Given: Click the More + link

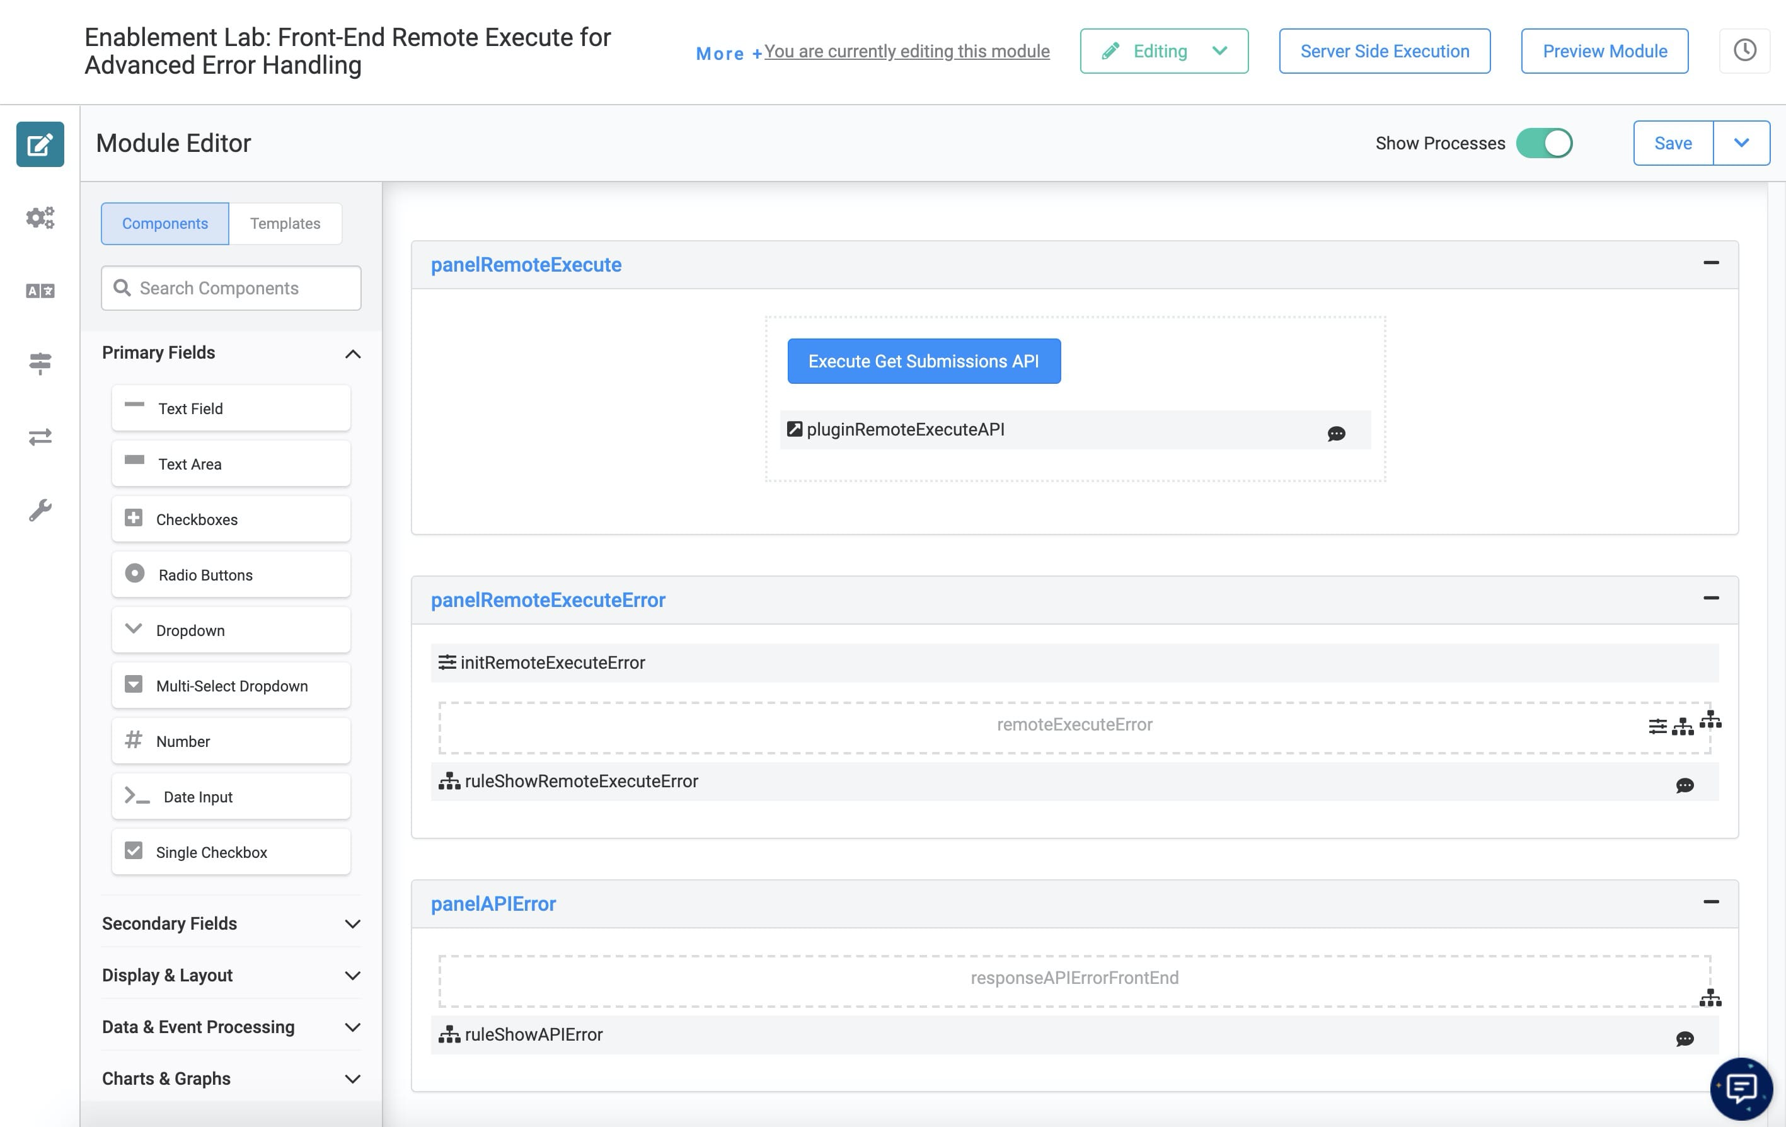Looking at the screenshot, I should (x=729, y=54).
